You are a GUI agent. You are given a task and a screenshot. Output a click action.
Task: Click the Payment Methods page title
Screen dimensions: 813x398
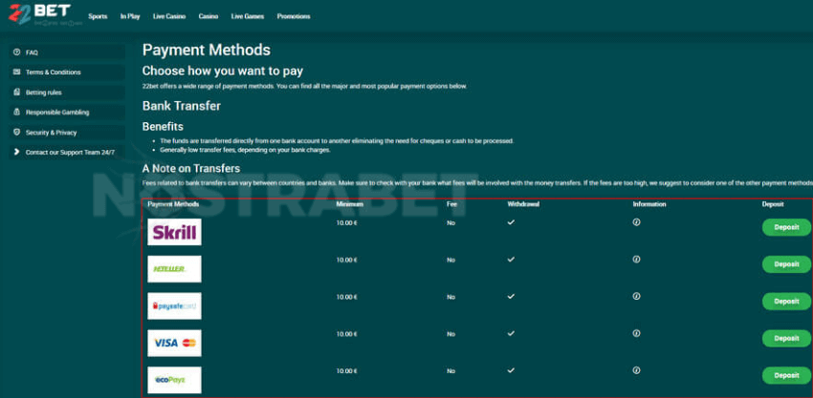click(207, 51)
